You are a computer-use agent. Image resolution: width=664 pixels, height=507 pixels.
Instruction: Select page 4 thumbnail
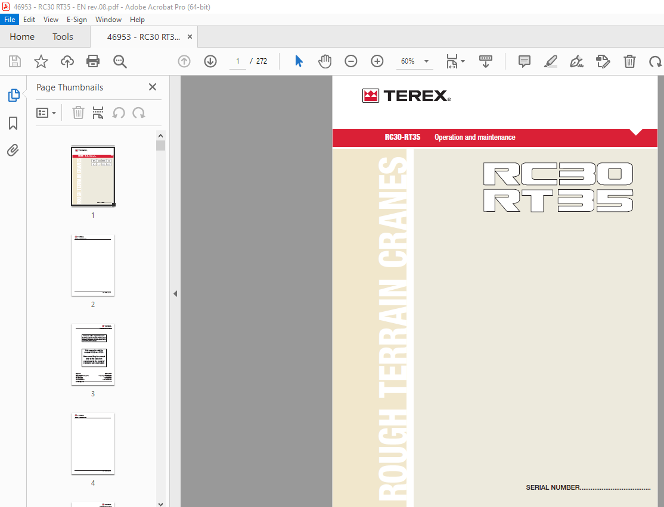click(x=93, y=443)
